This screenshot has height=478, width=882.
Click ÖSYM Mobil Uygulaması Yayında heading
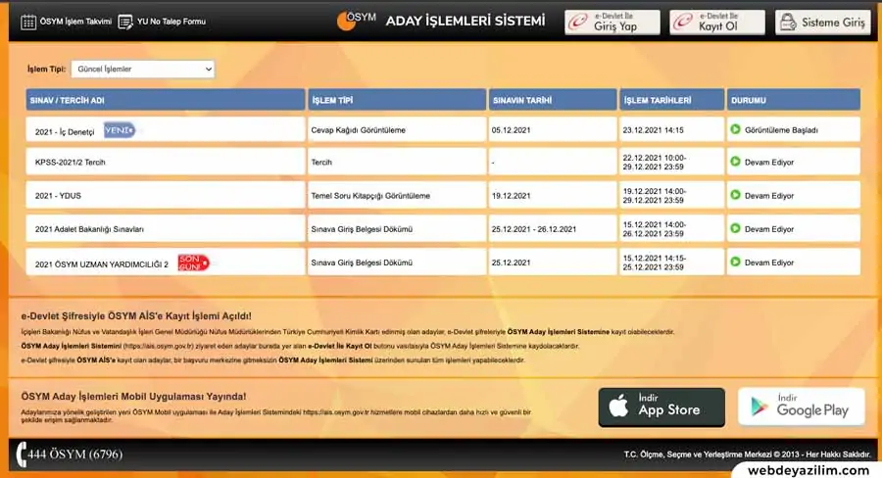pos(133,397)
